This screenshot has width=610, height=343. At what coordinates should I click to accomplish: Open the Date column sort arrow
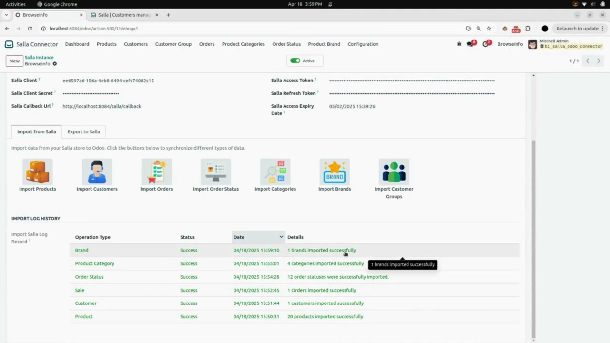pyautogui.click(x=281, y=237)
